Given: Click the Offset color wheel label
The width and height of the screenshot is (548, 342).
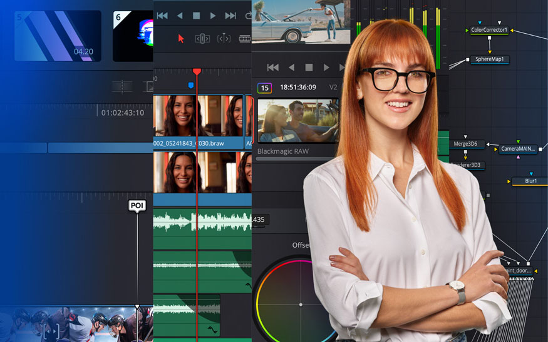Looking at the screenshot, I should point(301,245).
